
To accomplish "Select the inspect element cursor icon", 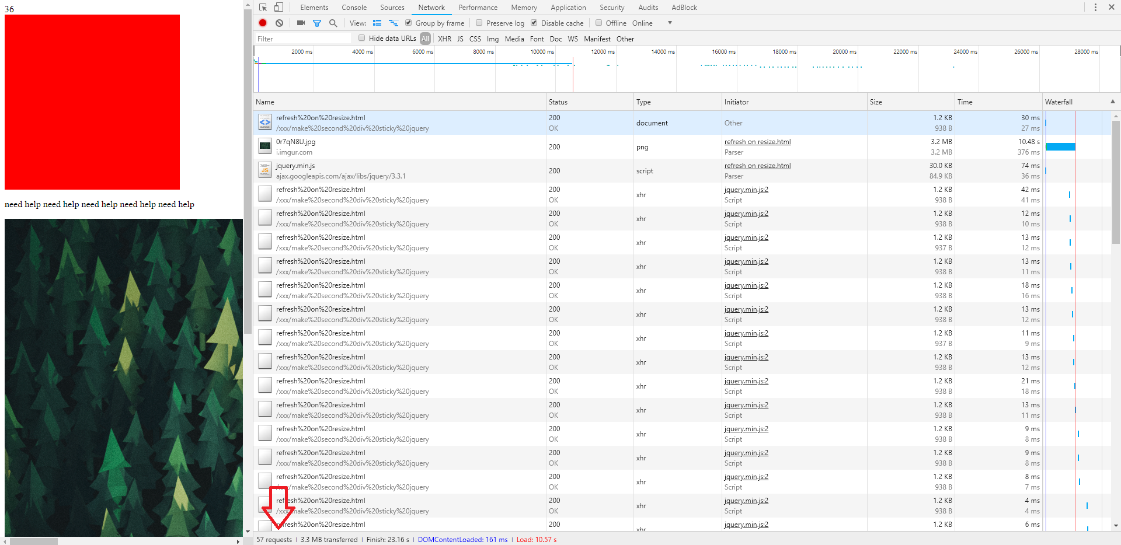I will pos(263,7).
